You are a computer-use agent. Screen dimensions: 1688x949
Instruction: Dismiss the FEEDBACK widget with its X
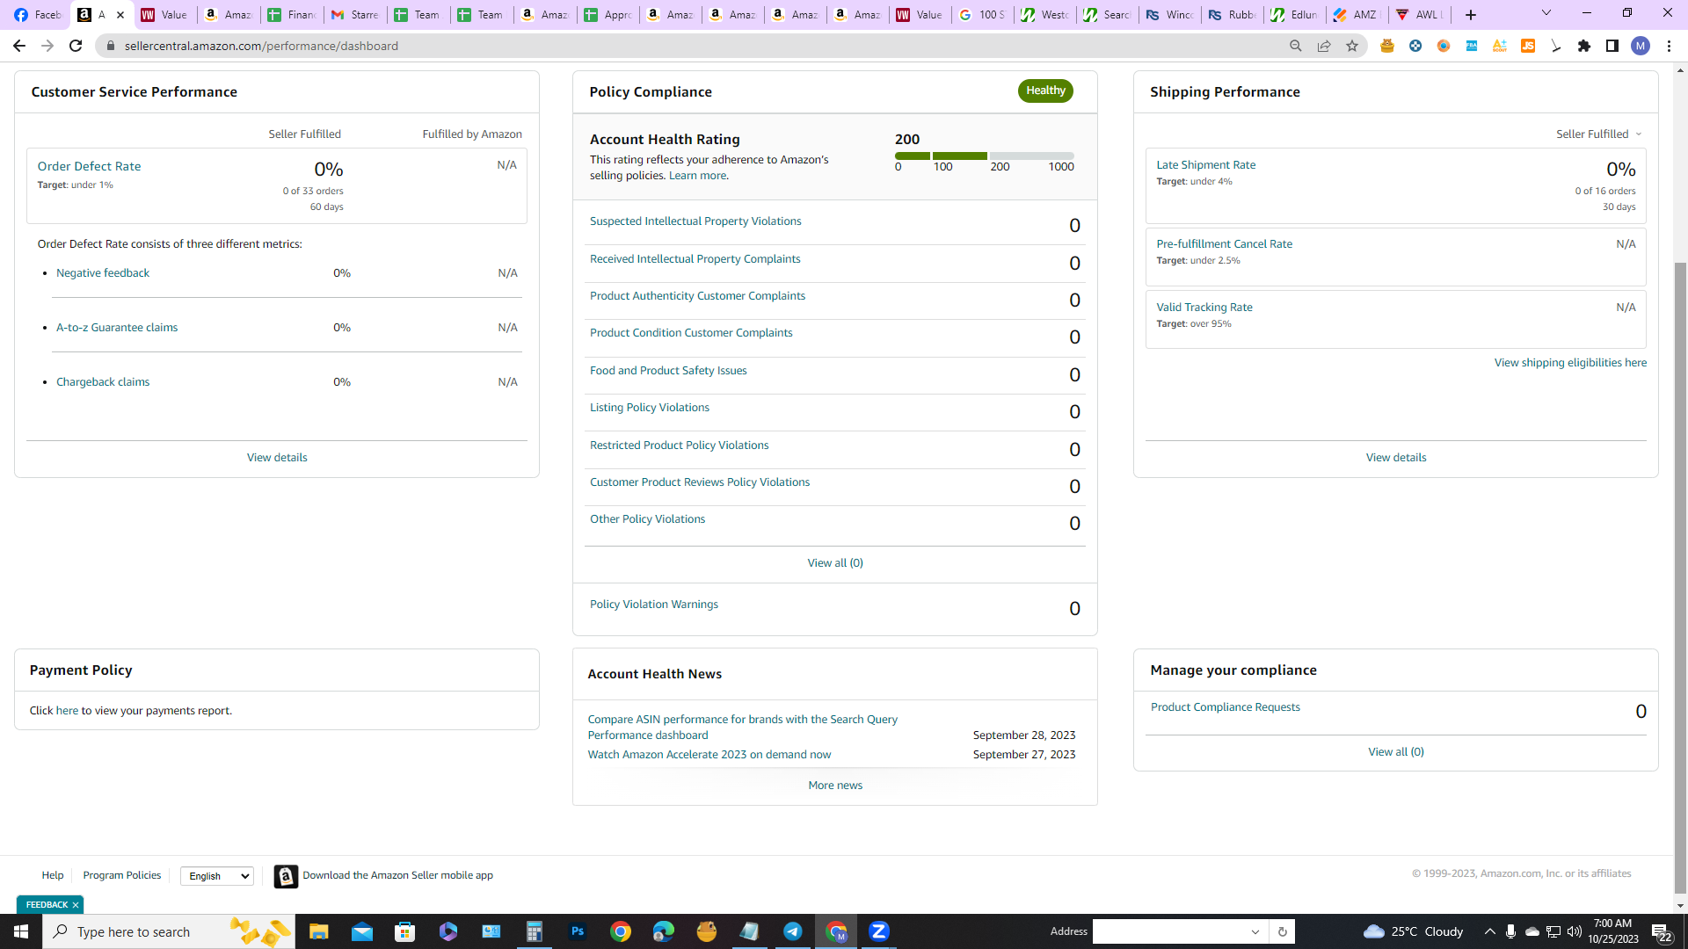coord(76,905)
